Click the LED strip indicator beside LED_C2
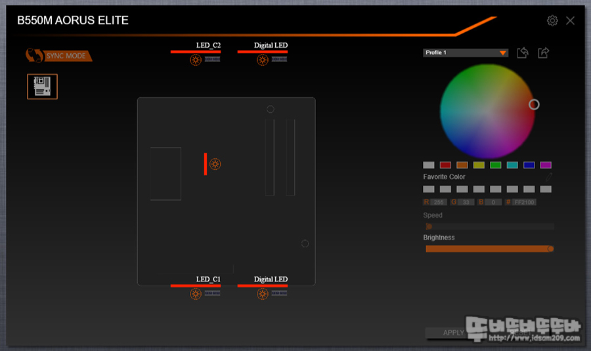The height and width of the screenshot is (351, 591). (x=212, y=59)
